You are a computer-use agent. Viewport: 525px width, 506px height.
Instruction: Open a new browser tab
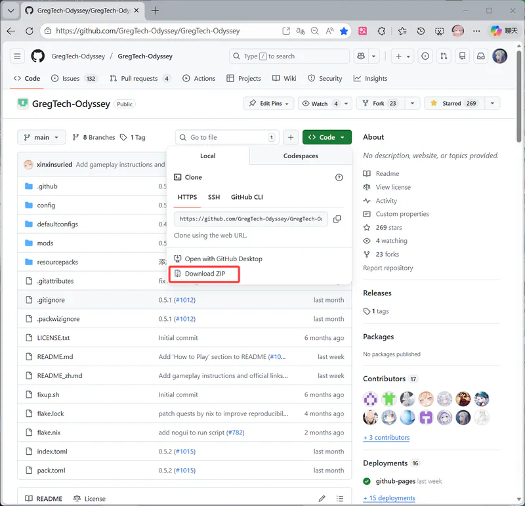coord(155,11)
